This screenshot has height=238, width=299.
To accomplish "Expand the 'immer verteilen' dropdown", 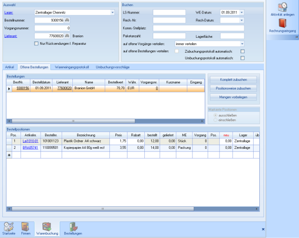I will pos(242,43).
